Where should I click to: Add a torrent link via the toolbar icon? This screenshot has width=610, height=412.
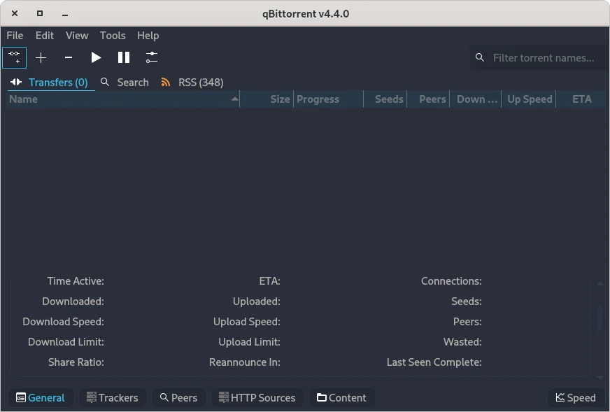pyautogui.click(x=14, y=57)
